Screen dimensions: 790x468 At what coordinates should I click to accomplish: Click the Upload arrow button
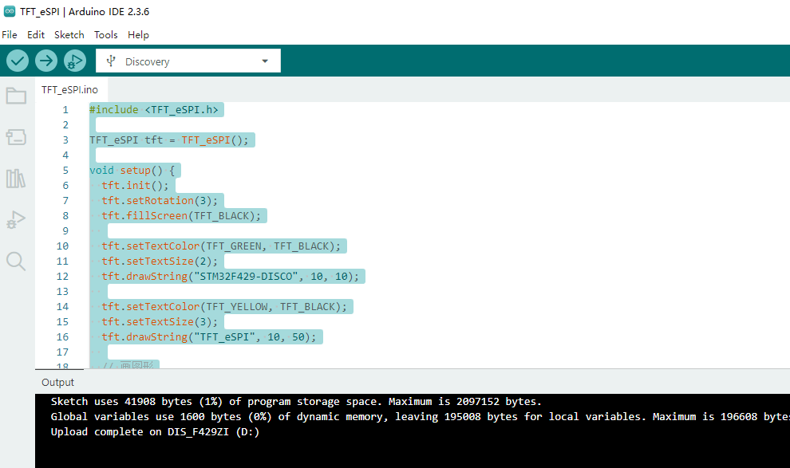pos(45,61)
